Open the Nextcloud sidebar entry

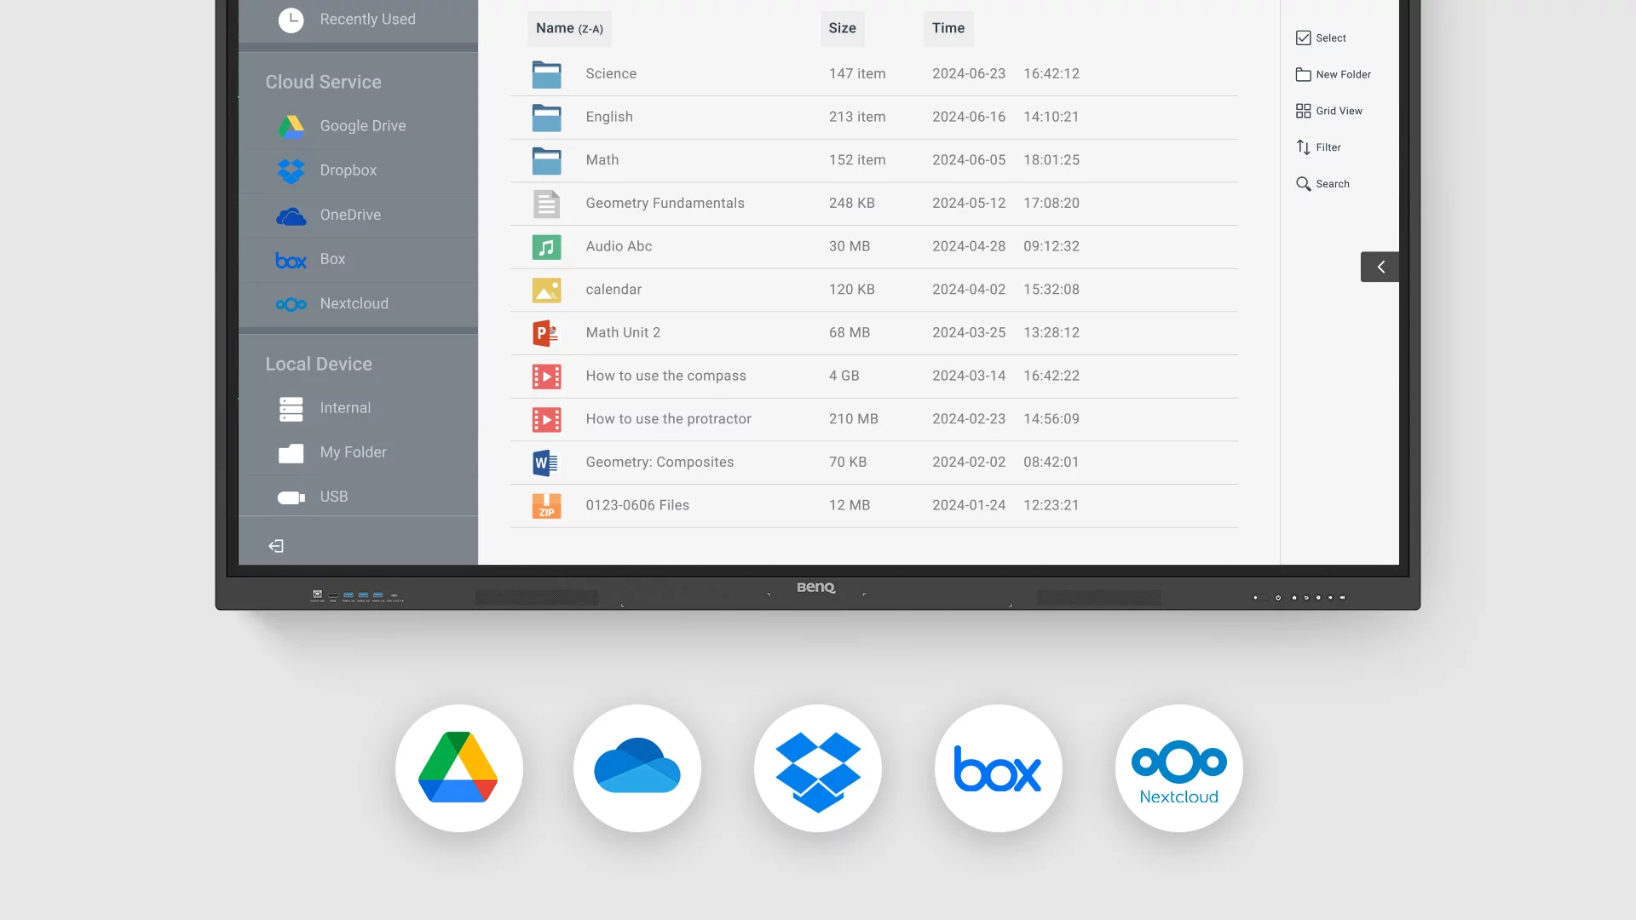358,303
